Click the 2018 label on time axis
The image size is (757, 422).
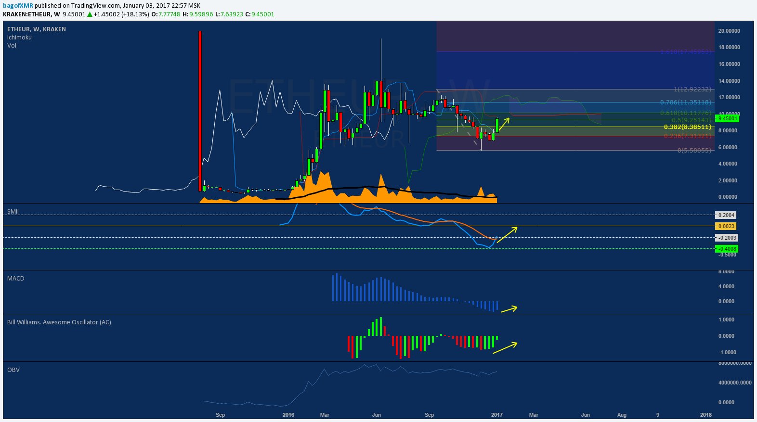point(706,415)
